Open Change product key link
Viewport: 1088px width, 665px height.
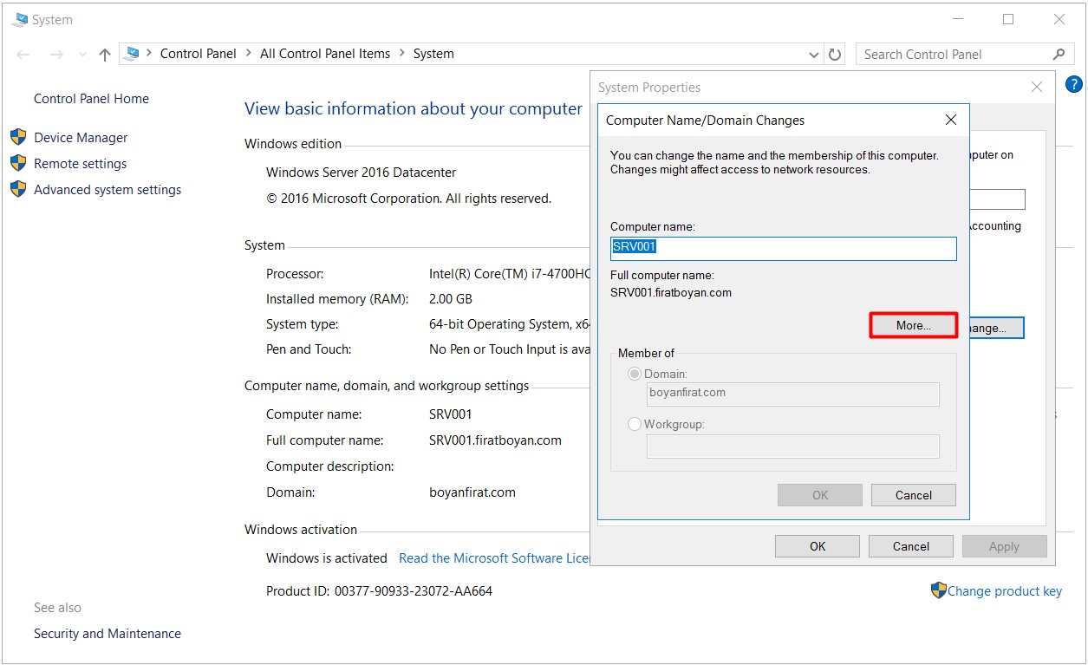pos(1005,591)
